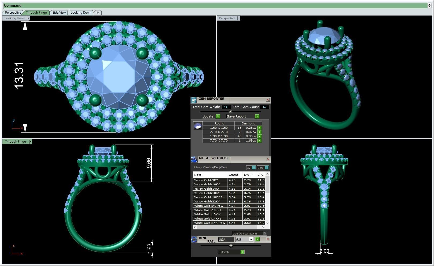Click the metal table horizontal scrollbar thumb
Image resolution: width=434 pixels, height=266 pixels.
click(x=227, y=227)
